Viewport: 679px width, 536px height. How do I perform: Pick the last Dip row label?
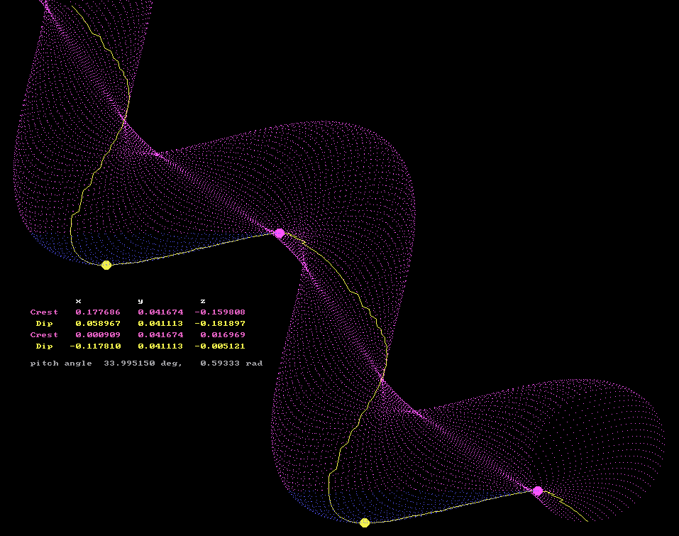(x=44, y=346)
